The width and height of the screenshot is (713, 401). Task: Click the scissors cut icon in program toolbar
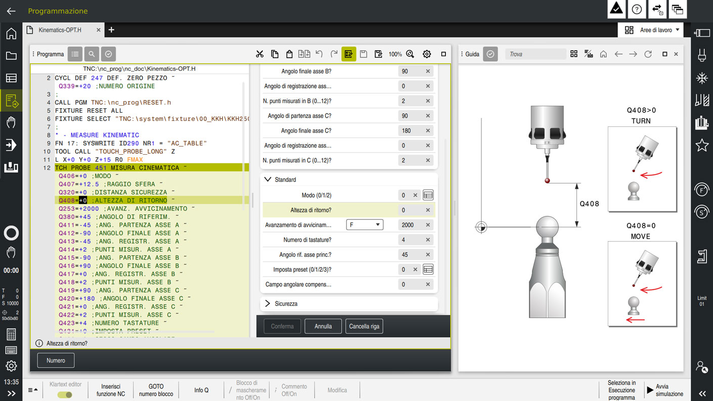[260, 54]
